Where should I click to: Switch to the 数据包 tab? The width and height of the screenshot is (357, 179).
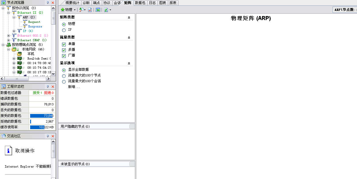(140, 3)
